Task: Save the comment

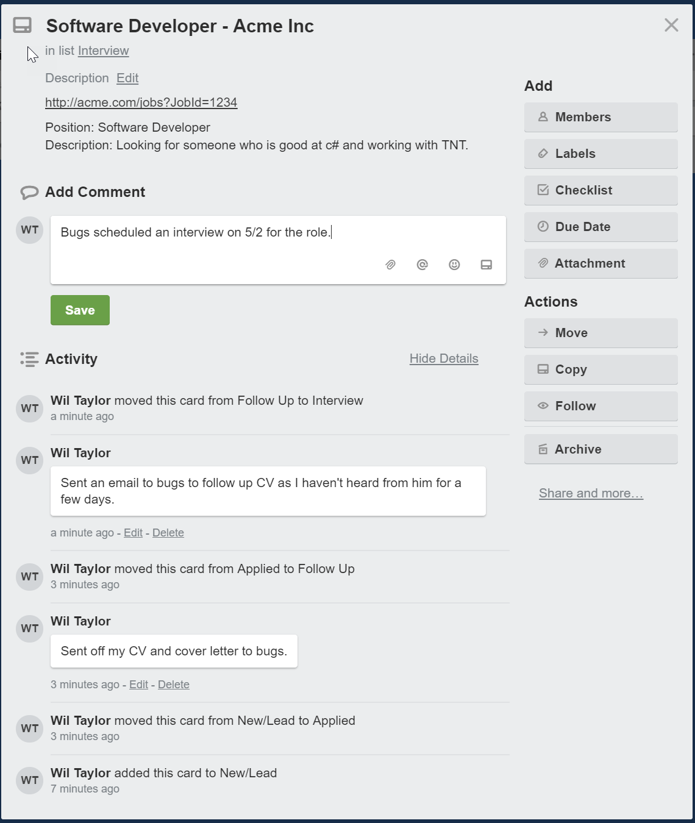Action: tap(80, 310)
